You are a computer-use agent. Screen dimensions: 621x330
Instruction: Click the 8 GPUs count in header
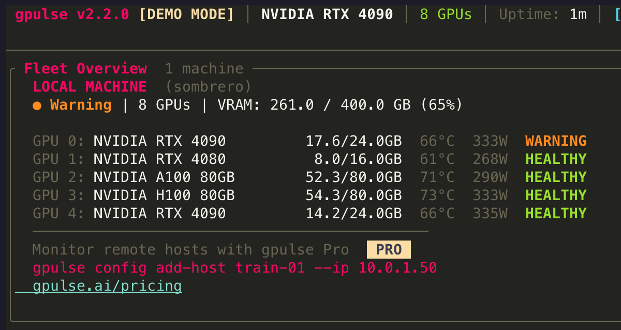[446, 14]
